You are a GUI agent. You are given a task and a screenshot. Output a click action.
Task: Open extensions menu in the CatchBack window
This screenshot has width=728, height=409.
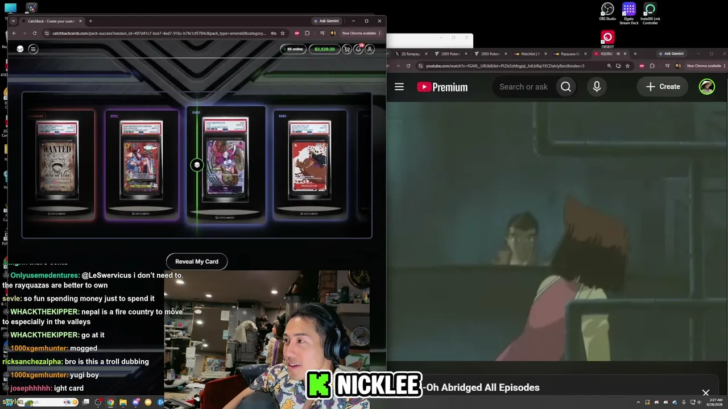point(307,33)
